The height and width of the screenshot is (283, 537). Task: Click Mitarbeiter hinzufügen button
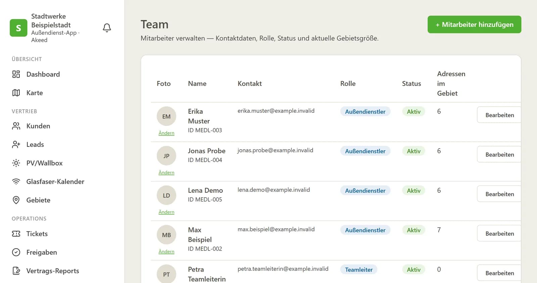point(474,24)
